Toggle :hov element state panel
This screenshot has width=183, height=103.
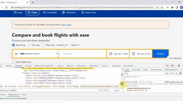pyautogui.click(x=167, y=73)
